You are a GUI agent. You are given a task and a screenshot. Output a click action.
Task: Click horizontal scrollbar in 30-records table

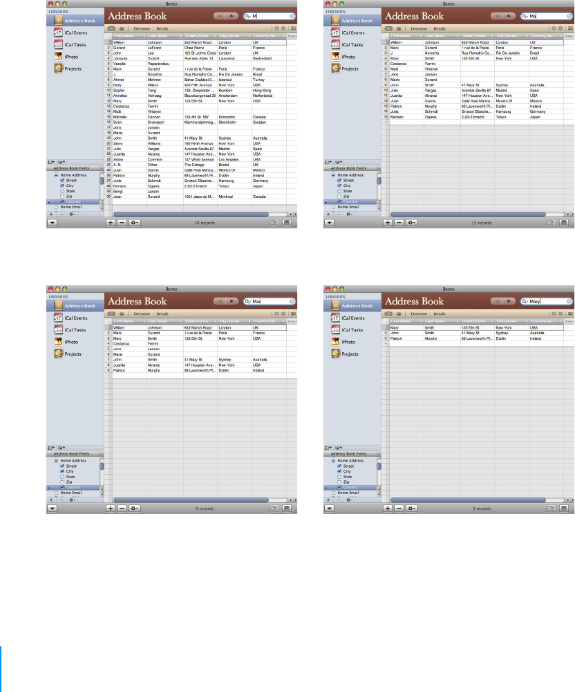click(x=191, y=214)
